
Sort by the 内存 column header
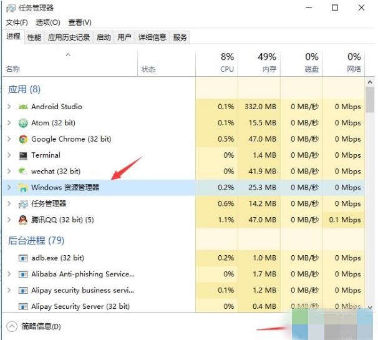click(x=259, y=64)
